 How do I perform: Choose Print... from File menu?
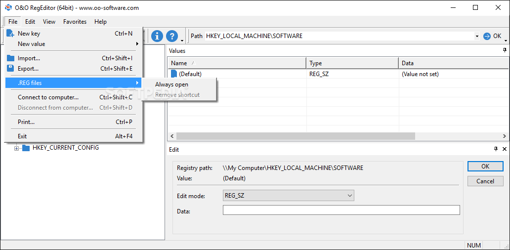74,122
